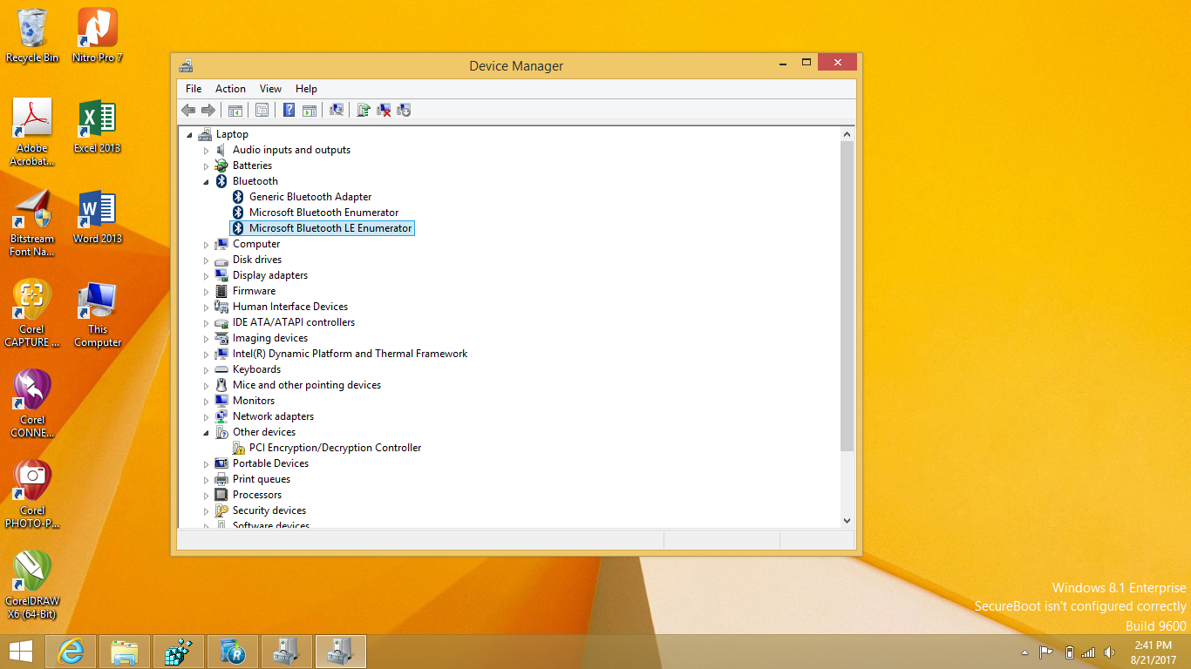Expand the Network adapters node arrow
This screenshot has width=1191, height=669.
(207, 416)
